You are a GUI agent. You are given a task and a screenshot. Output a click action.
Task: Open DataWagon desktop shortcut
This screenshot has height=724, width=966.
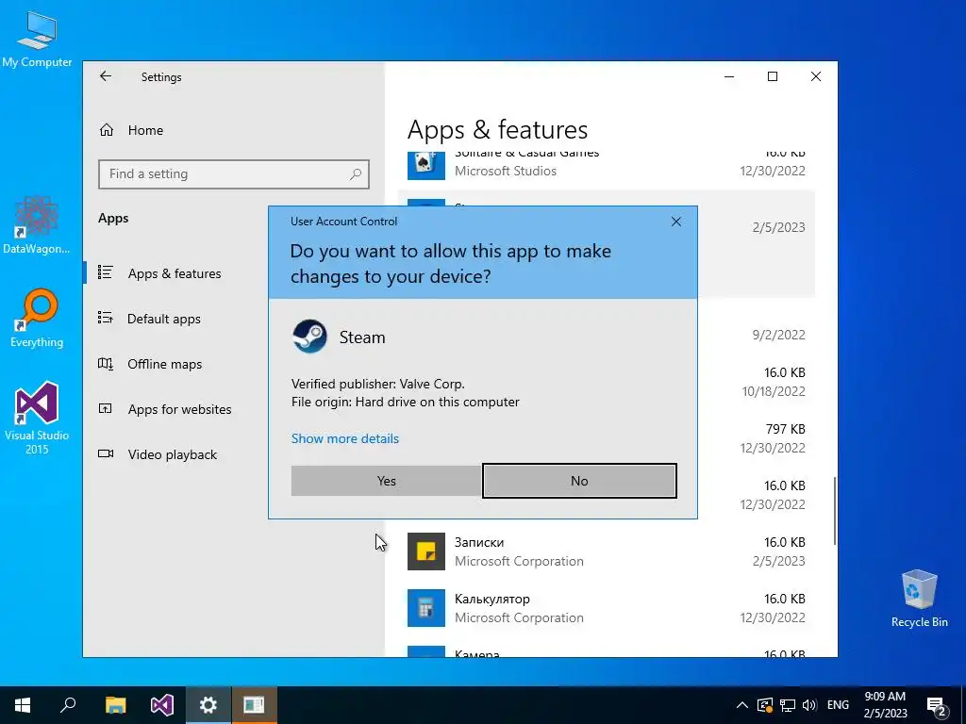37,224
